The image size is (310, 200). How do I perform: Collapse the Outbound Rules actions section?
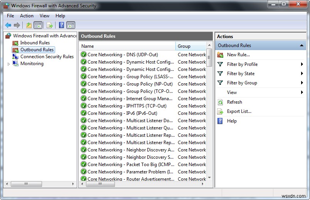pos(302,45)
